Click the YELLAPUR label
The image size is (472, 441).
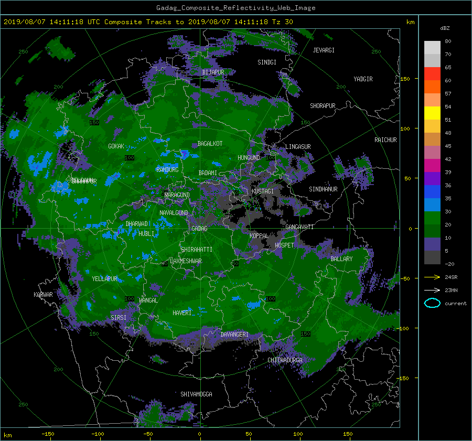[x=104, y=279]
